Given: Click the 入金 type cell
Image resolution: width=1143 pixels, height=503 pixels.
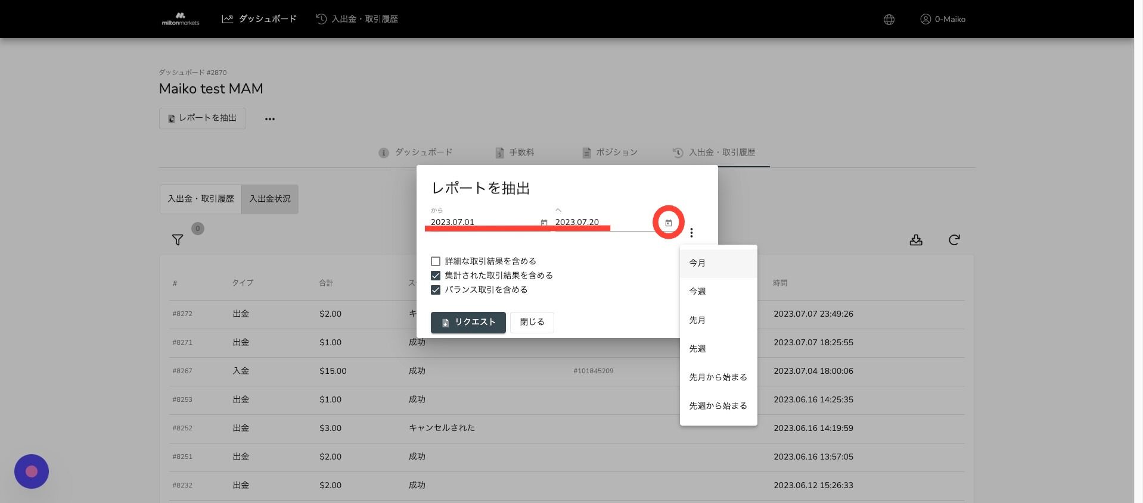Looking at the screenshot, I should (x=241, y=371).
